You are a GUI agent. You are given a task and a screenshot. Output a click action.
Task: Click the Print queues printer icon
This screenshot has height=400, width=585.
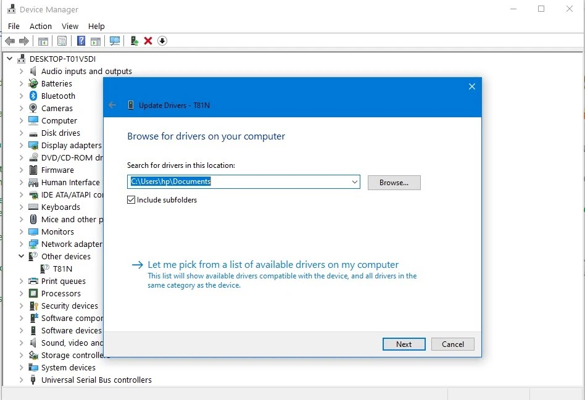pos(33,281)
